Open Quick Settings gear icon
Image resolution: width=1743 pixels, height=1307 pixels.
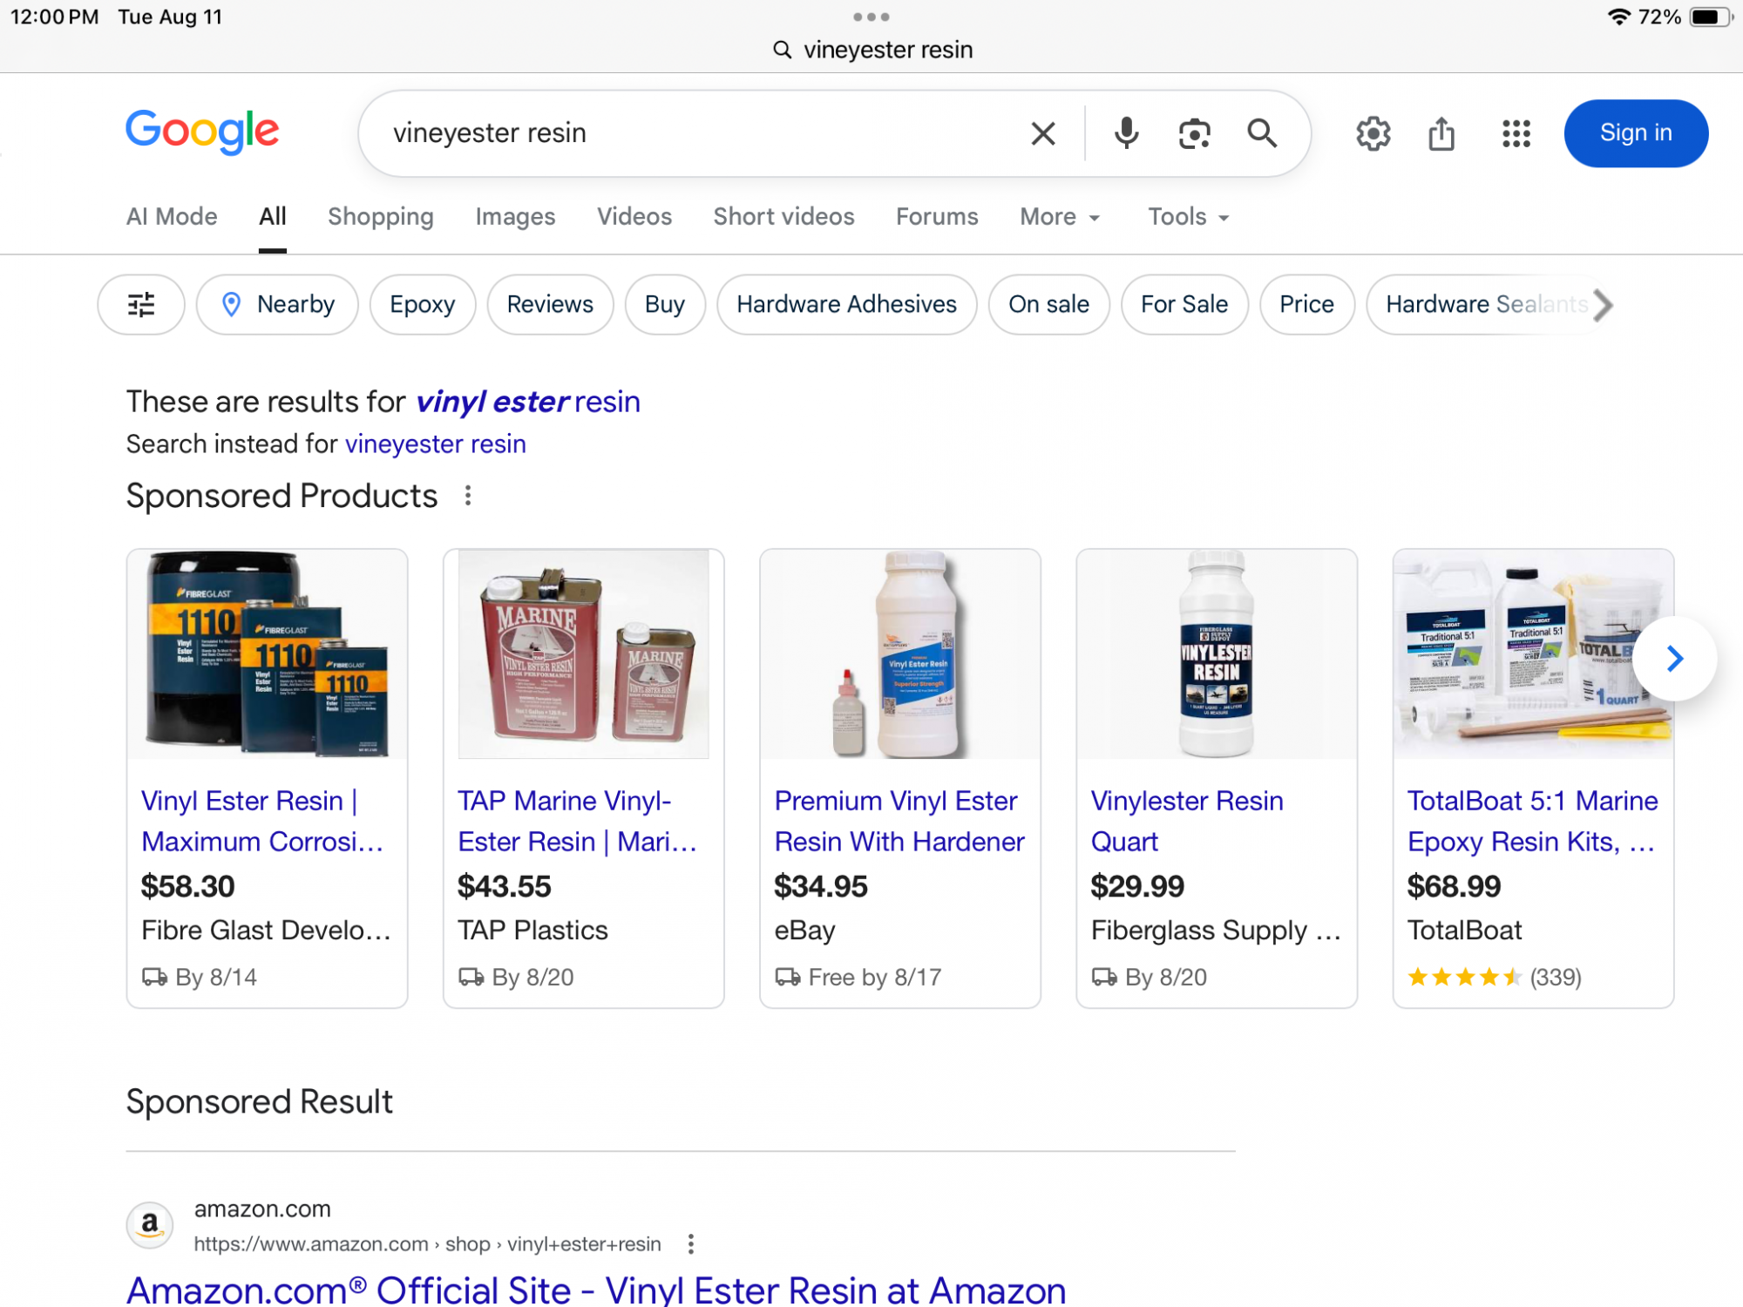point(1373,133)
